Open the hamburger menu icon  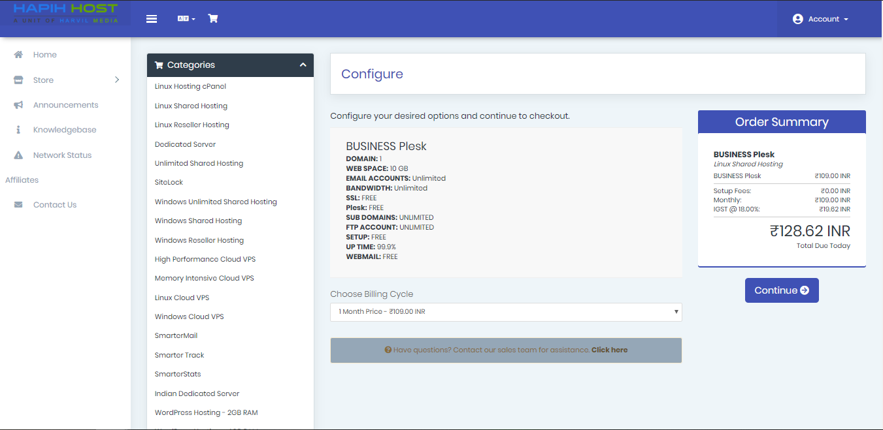tap(152, 18)
